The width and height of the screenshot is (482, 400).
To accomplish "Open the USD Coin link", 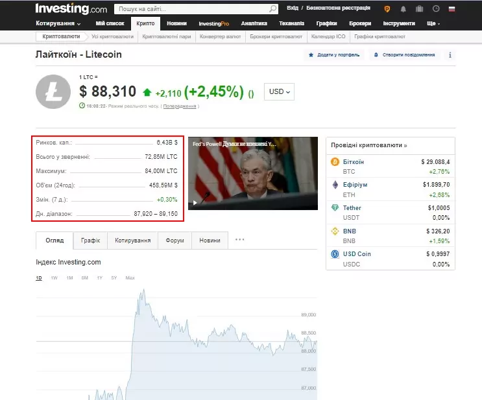I will [357, 254].
